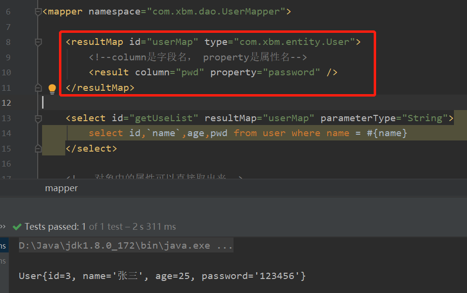Click the resultMap="userMap" reference on line 13

pos(260,118)
